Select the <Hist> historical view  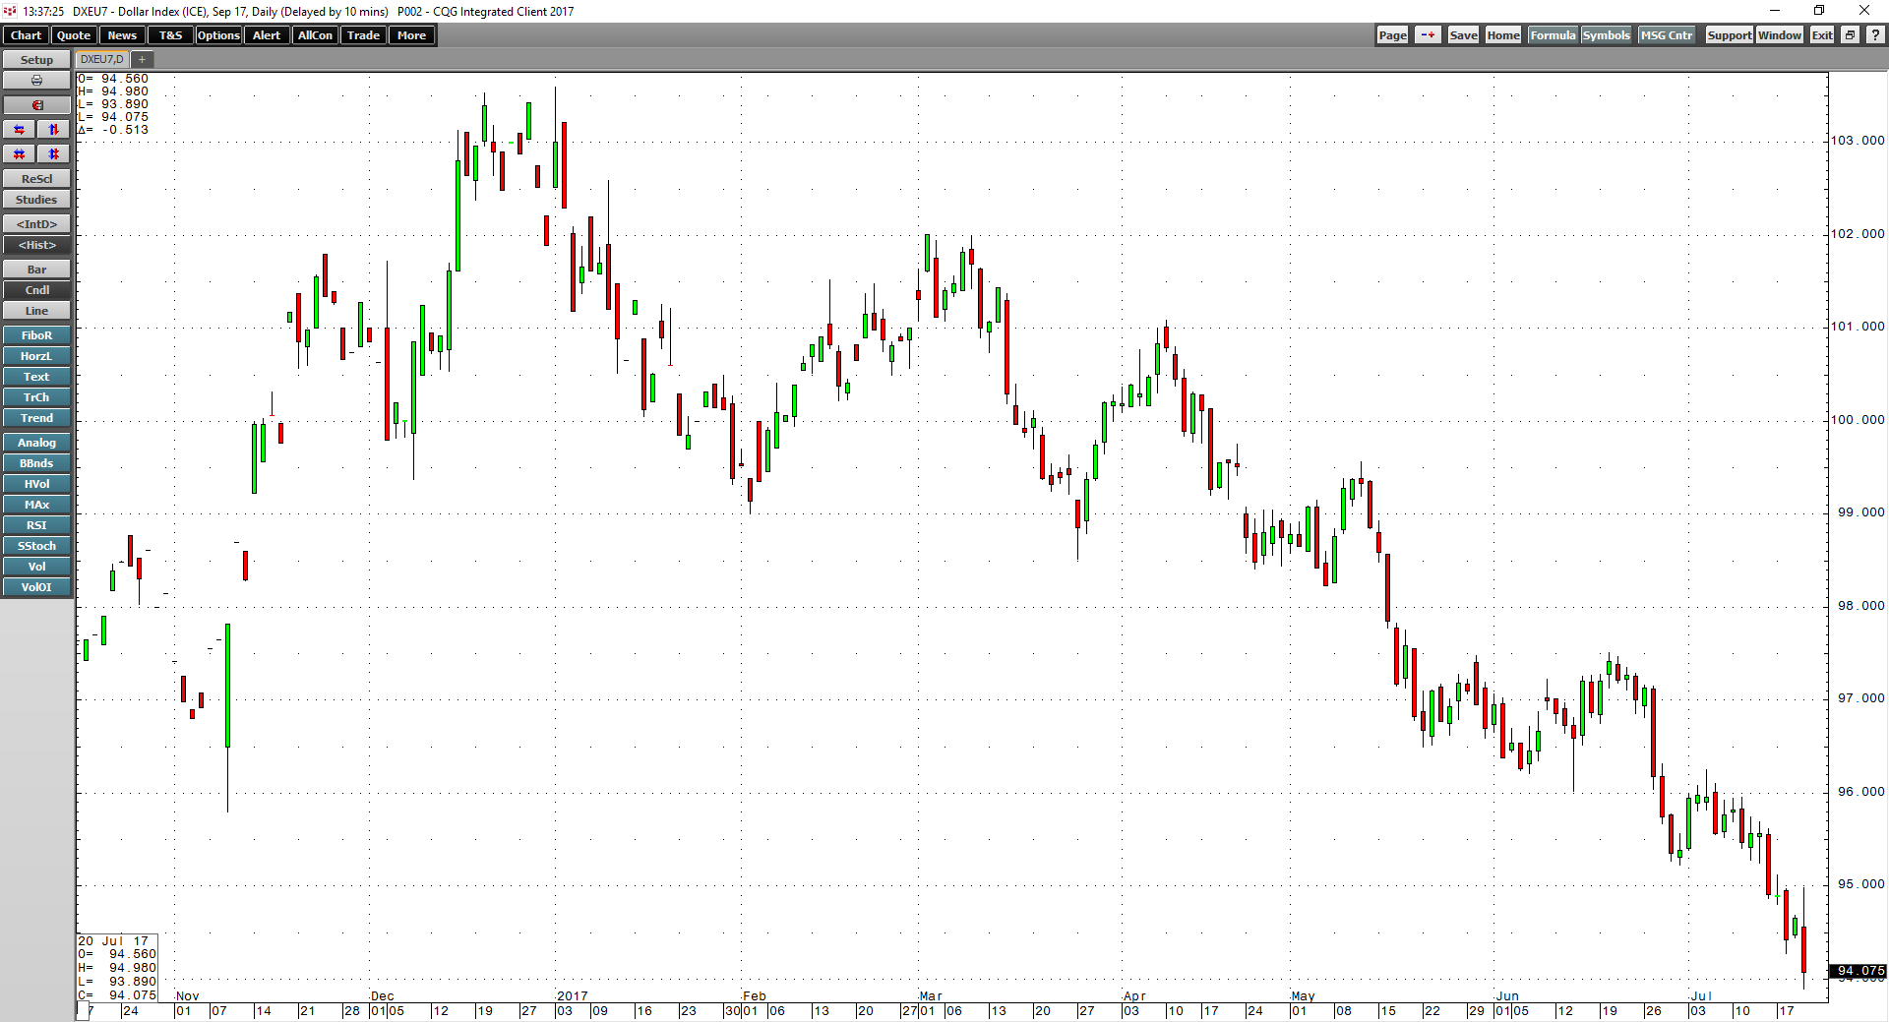pyautogui.click(x=36, y=245)
